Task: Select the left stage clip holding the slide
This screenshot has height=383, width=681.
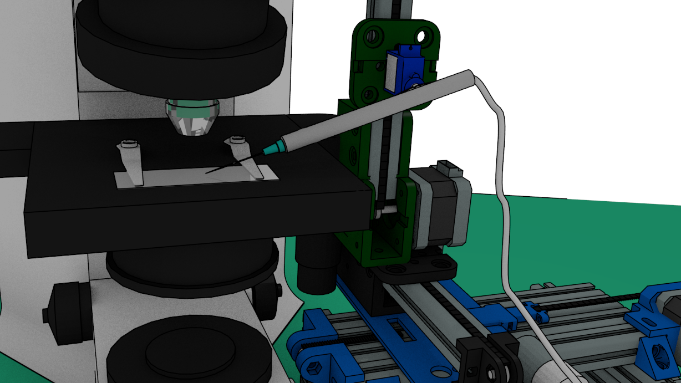Action: pos(130,161)
